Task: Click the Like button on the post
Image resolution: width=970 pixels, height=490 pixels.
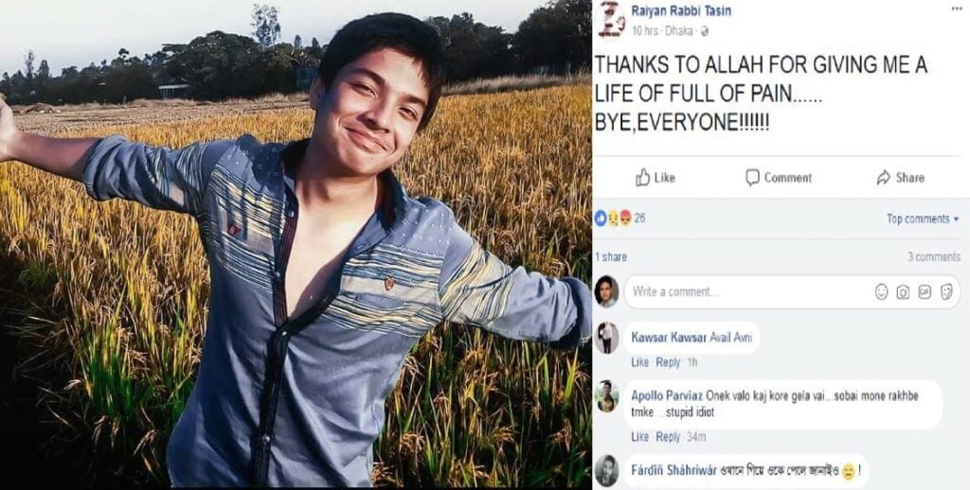Action: pos(655,178)
